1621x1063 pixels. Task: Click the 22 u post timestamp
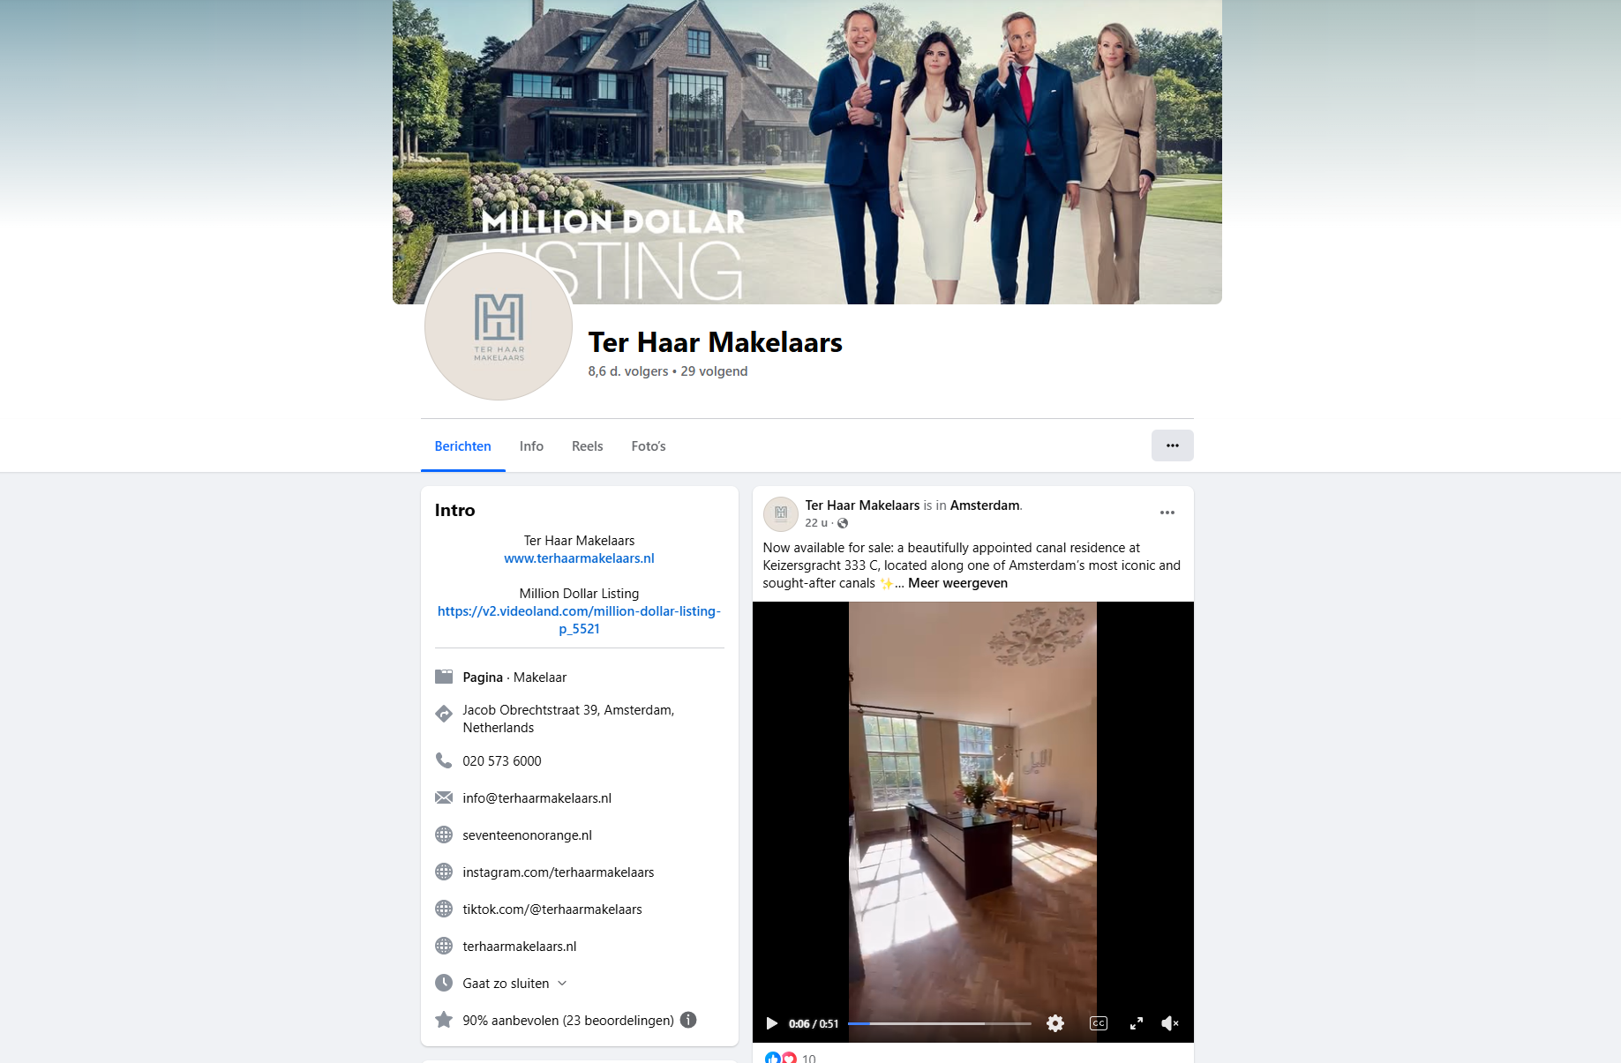click(816, 523)
